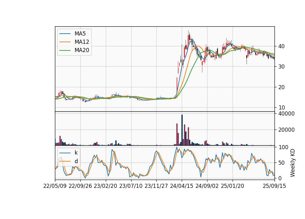Click the 22/09/26 date tick label
Viewport: 305px width, 219px height.
click(80, 186)
